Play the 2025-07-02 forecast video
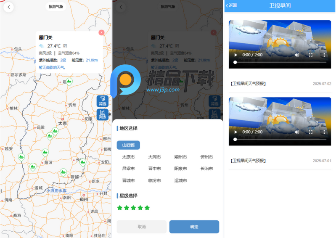Viewport: 336px width, 238px height. (x=236, y=55)
